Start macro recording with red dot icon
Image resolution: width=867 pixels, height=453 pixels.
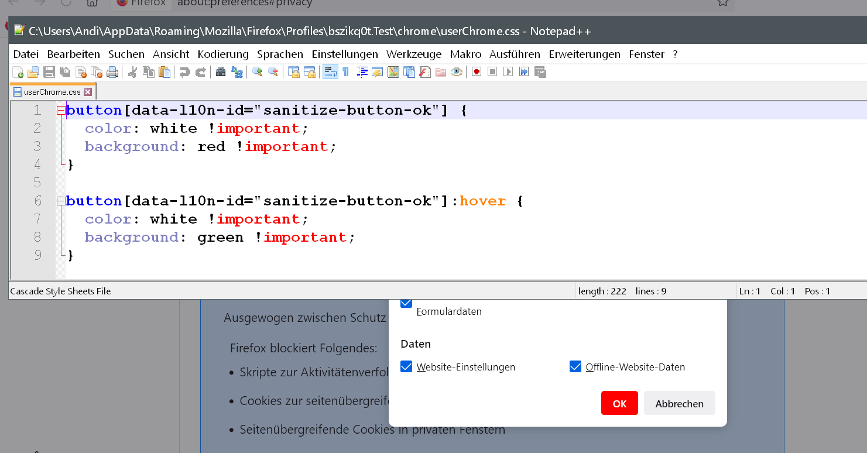[477, 72]
